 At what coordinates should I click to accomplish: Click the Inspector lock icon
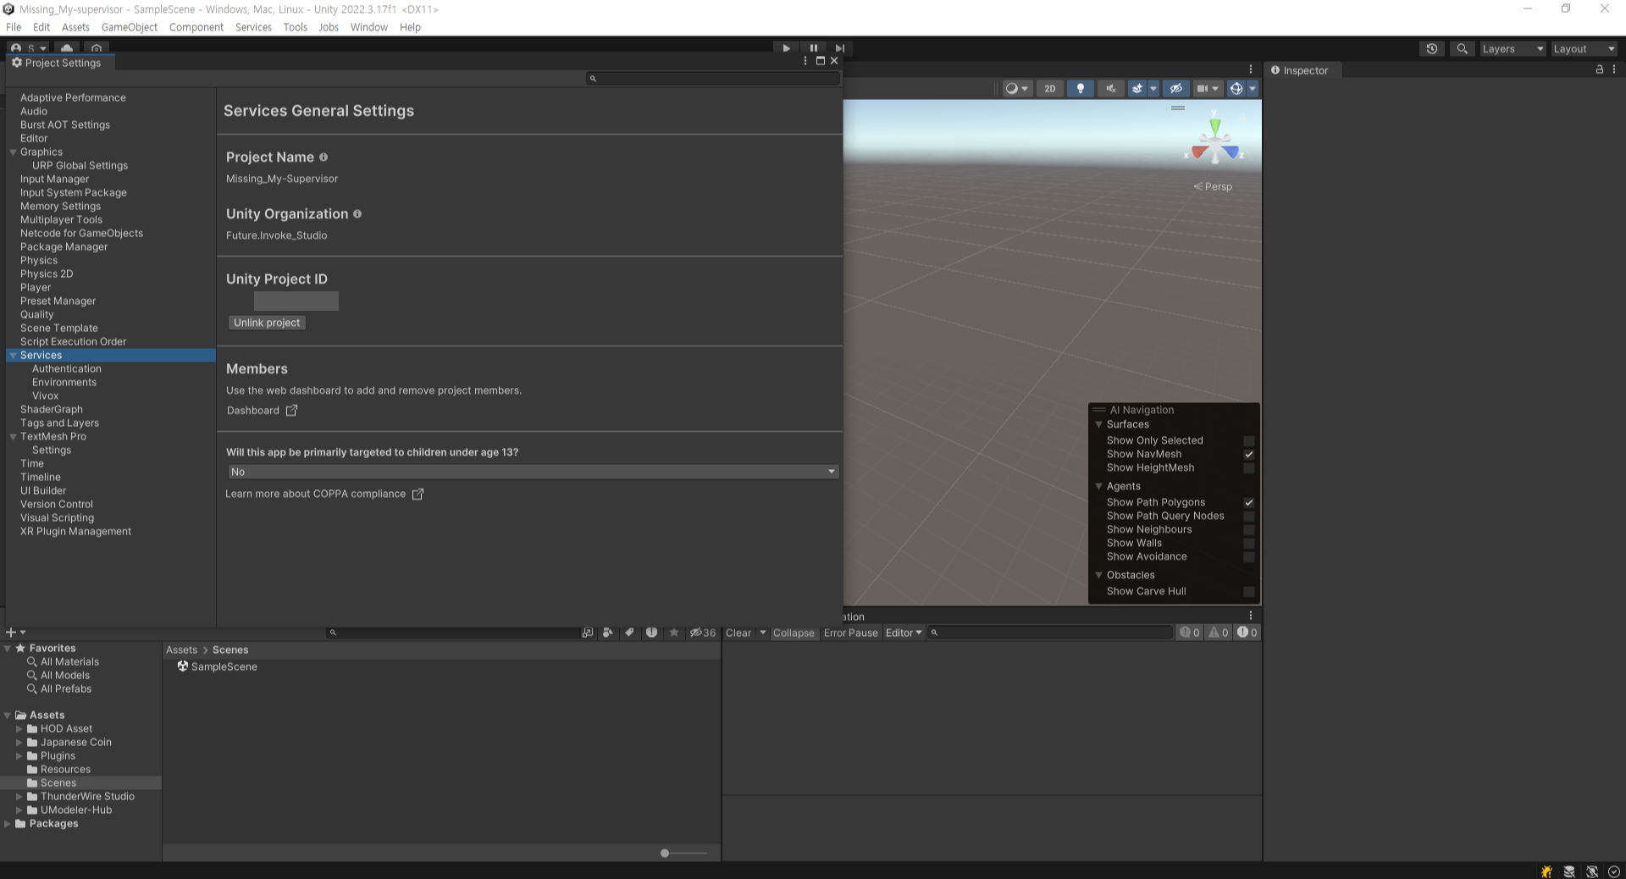pyautogui.click(x=1600, y=69)
